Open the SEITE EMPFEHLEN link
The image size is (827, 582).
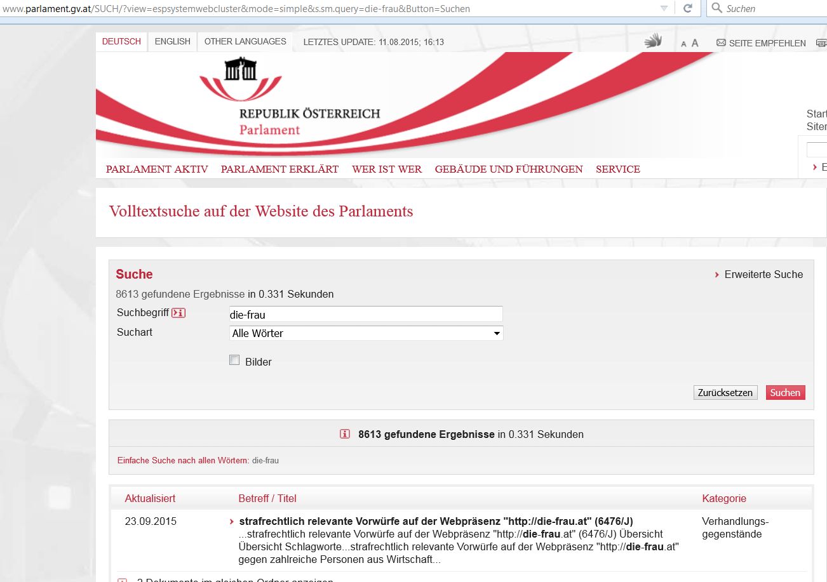(767, 43)
